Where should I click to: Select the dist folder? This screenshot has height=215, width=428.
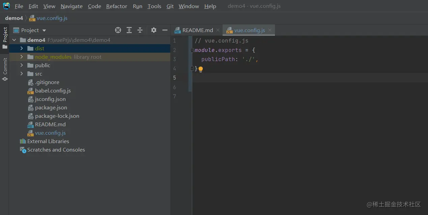pyautogui.click(x=90, y=48)
